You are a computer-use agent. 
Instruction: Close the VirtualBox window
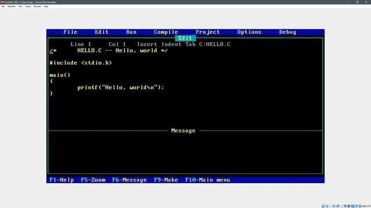point(366,2)
